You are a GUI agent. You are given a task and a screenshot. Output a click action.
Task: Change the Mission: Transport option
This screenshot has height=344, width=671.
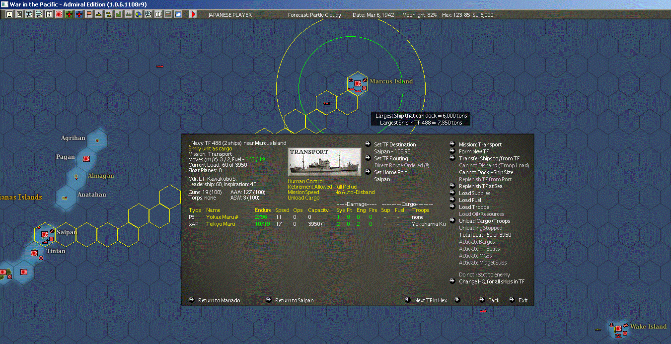tap(480, 144)
